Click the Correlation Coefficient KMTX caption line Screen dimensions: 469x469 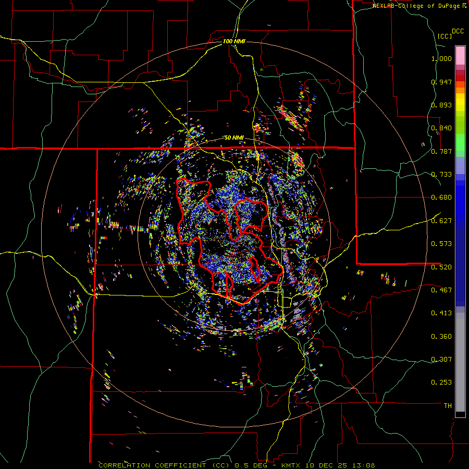(237, 465)
